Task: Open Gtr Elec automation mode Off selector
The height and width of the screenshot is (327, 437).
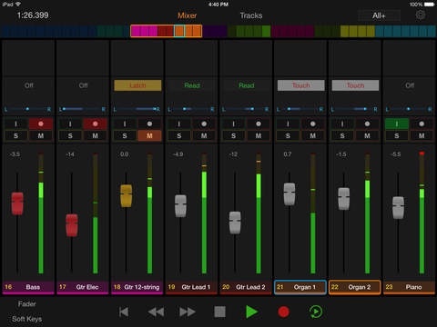Action: (x=83, y=85)
